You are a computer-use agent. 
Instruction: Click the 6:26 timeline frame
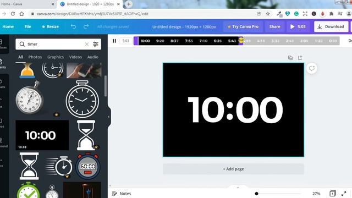click(x=218, y=41)
